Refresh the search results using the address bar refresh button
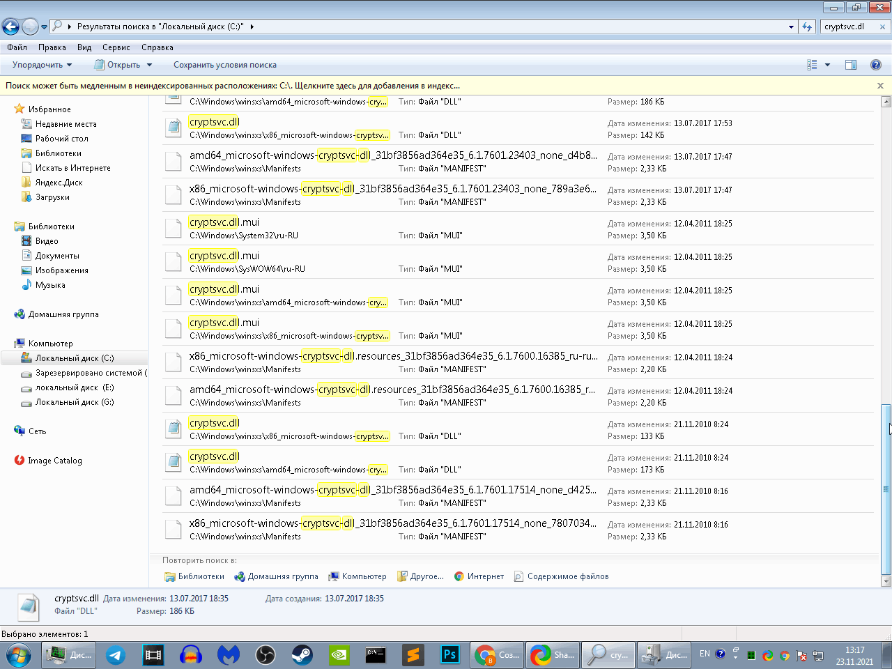The image size is (892, 669). [807, 26]
